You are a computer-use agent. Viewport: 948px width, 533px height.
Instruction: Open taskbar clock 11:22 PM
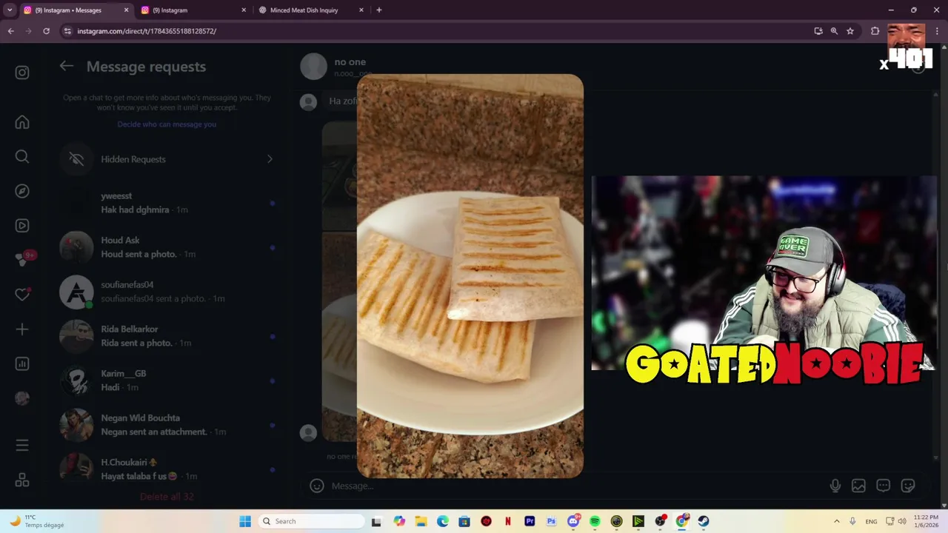pyautogui.click(x=926, y=521)
